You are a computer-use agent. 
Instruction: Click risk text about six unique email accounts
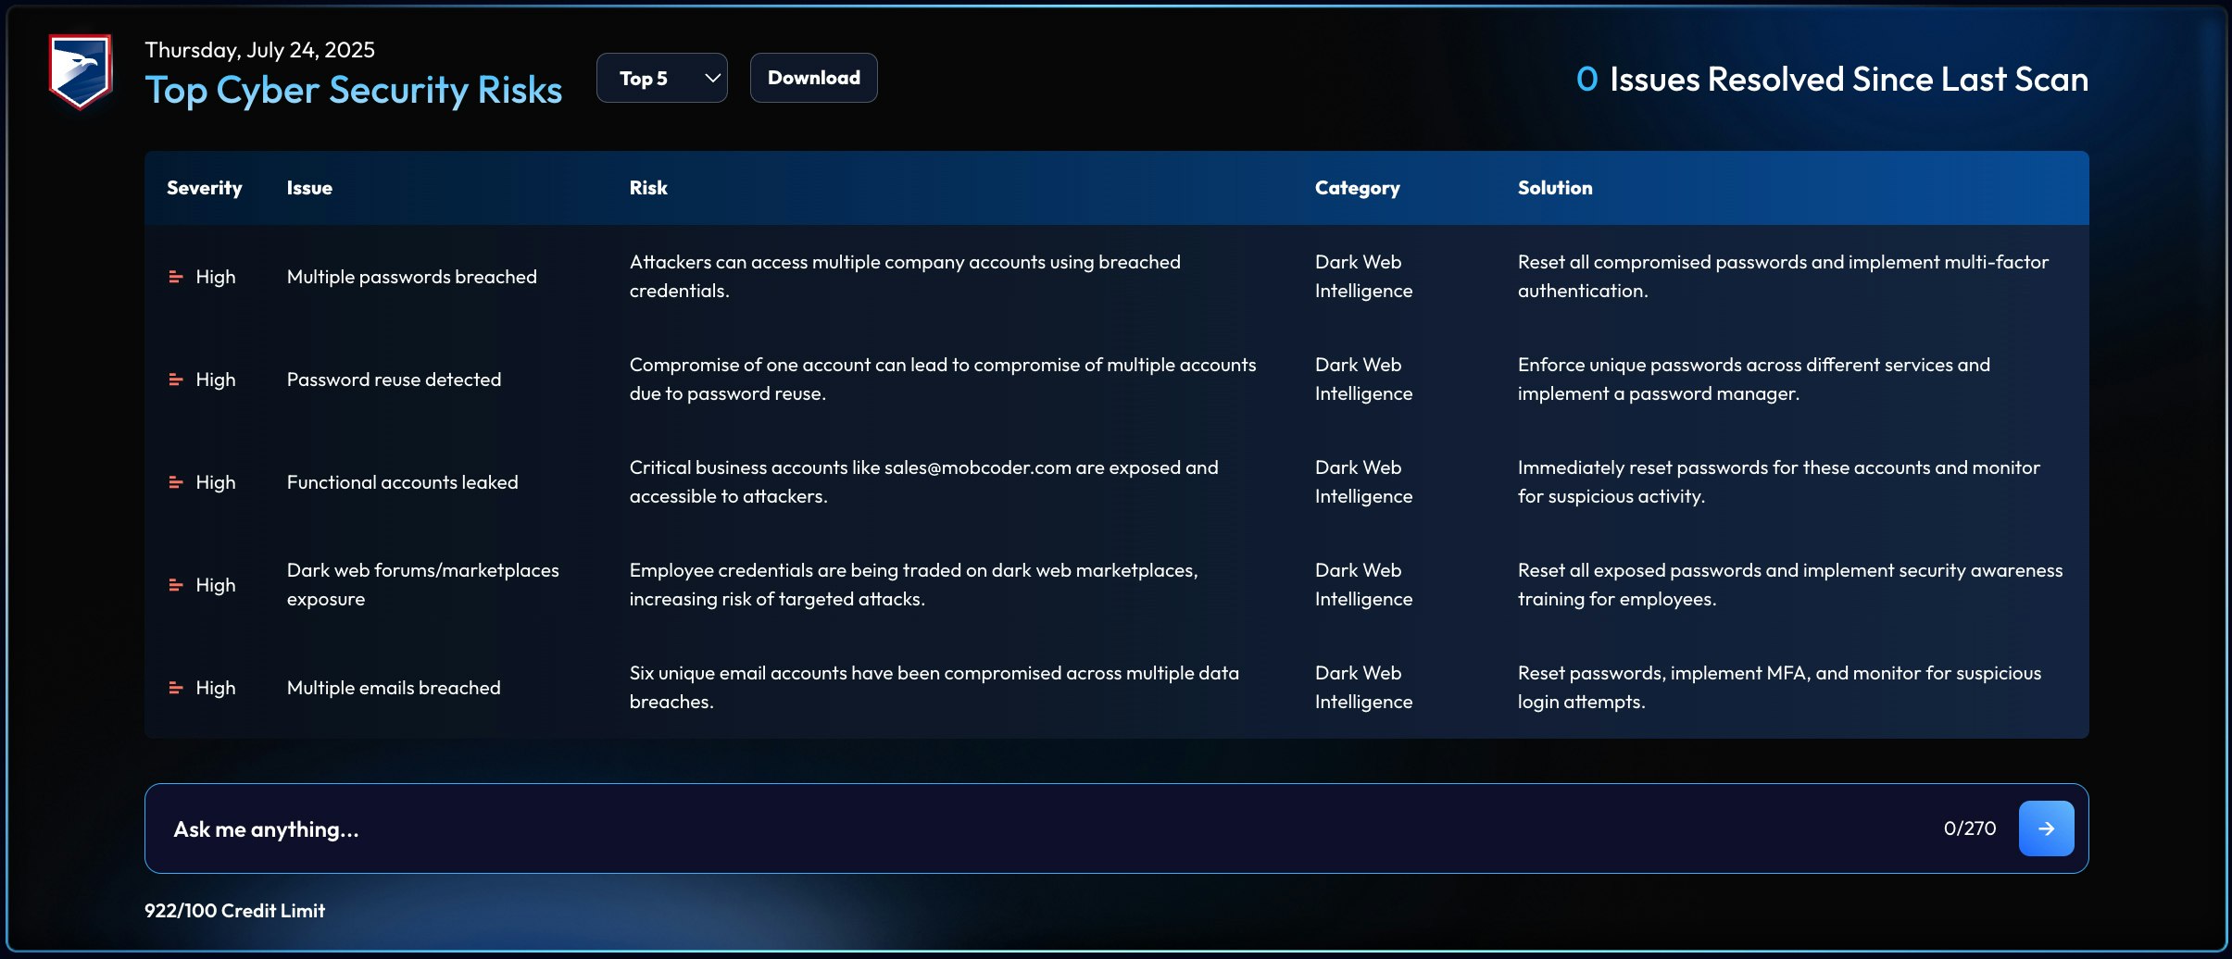[934, 688]
